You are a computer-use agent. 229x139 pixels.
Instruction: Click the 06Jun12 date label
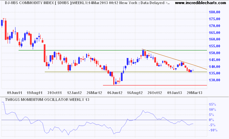click(115, 93)
